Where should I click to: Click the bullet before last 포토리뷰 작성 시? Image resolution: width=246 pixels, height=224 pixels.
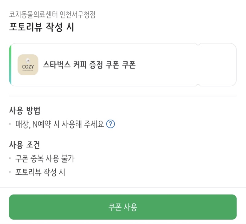coord(10,172)
